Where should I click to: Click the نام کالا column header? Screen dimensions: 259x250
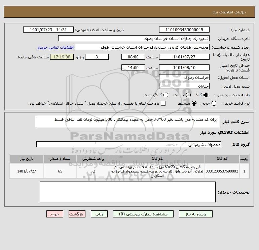(157, 159)
